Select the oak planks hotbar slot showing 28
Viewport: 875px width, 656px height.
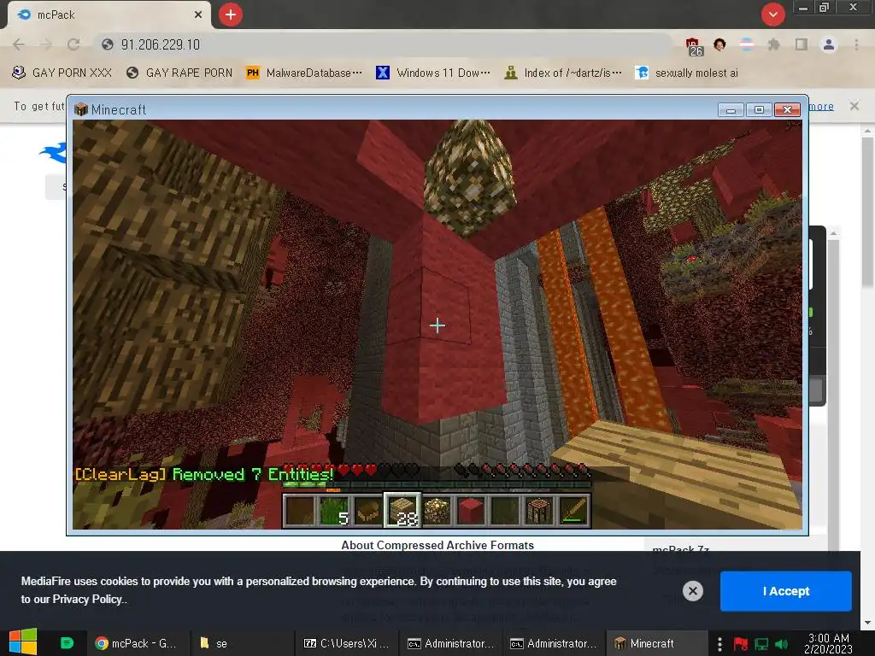click(x=402, y=511)
